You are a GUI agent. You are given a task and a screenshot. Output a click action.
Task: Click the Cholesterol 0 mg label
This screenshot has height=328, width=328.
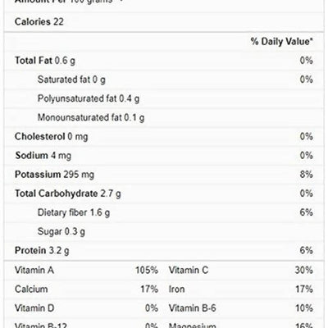[x=52, y=136]
